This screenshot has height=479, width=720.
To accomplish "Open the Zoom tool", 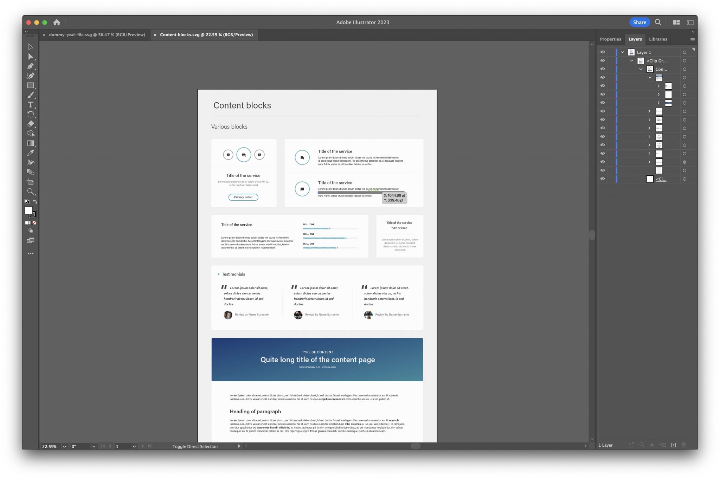I will click(x=31, y=192).
